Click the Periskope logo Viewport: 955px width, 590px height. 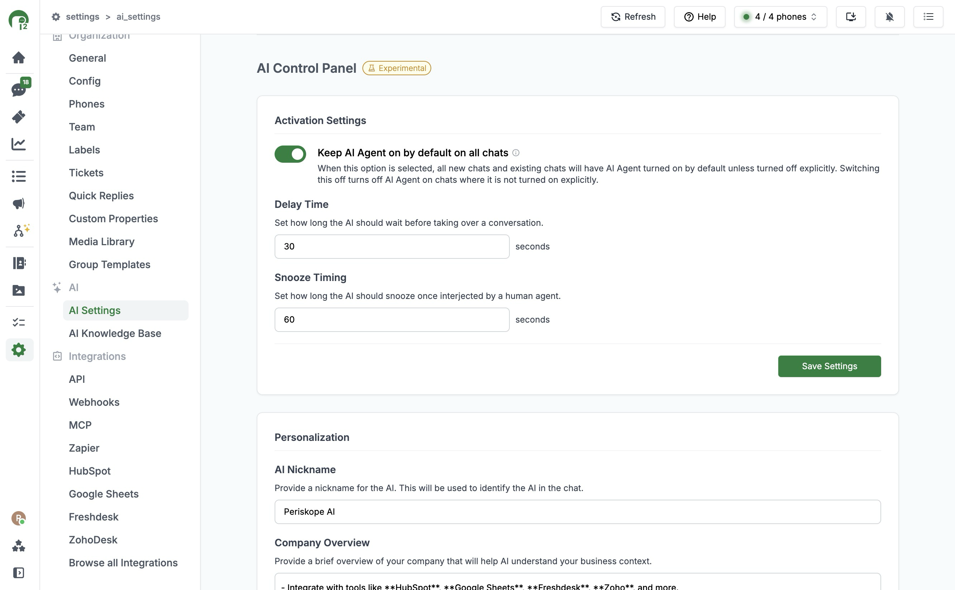point(19,19)
